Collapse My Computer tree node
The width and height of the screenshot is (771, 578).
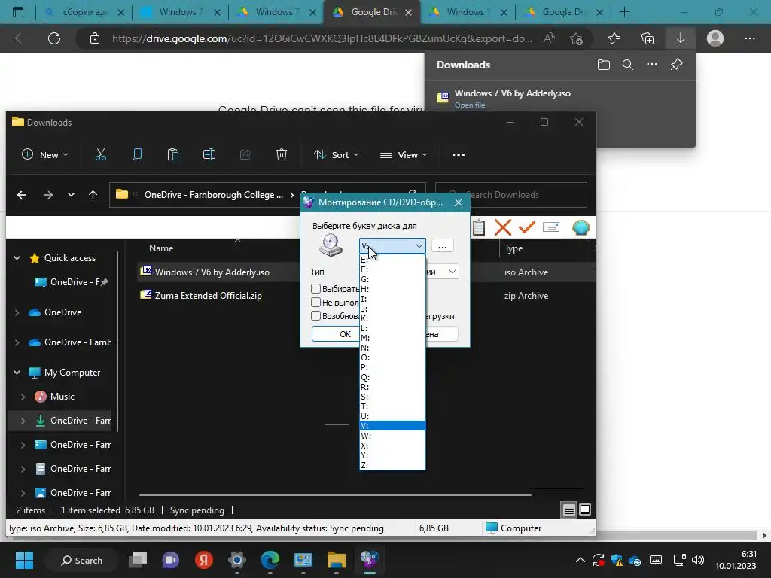pyautogui.click(x=17, y=373)
